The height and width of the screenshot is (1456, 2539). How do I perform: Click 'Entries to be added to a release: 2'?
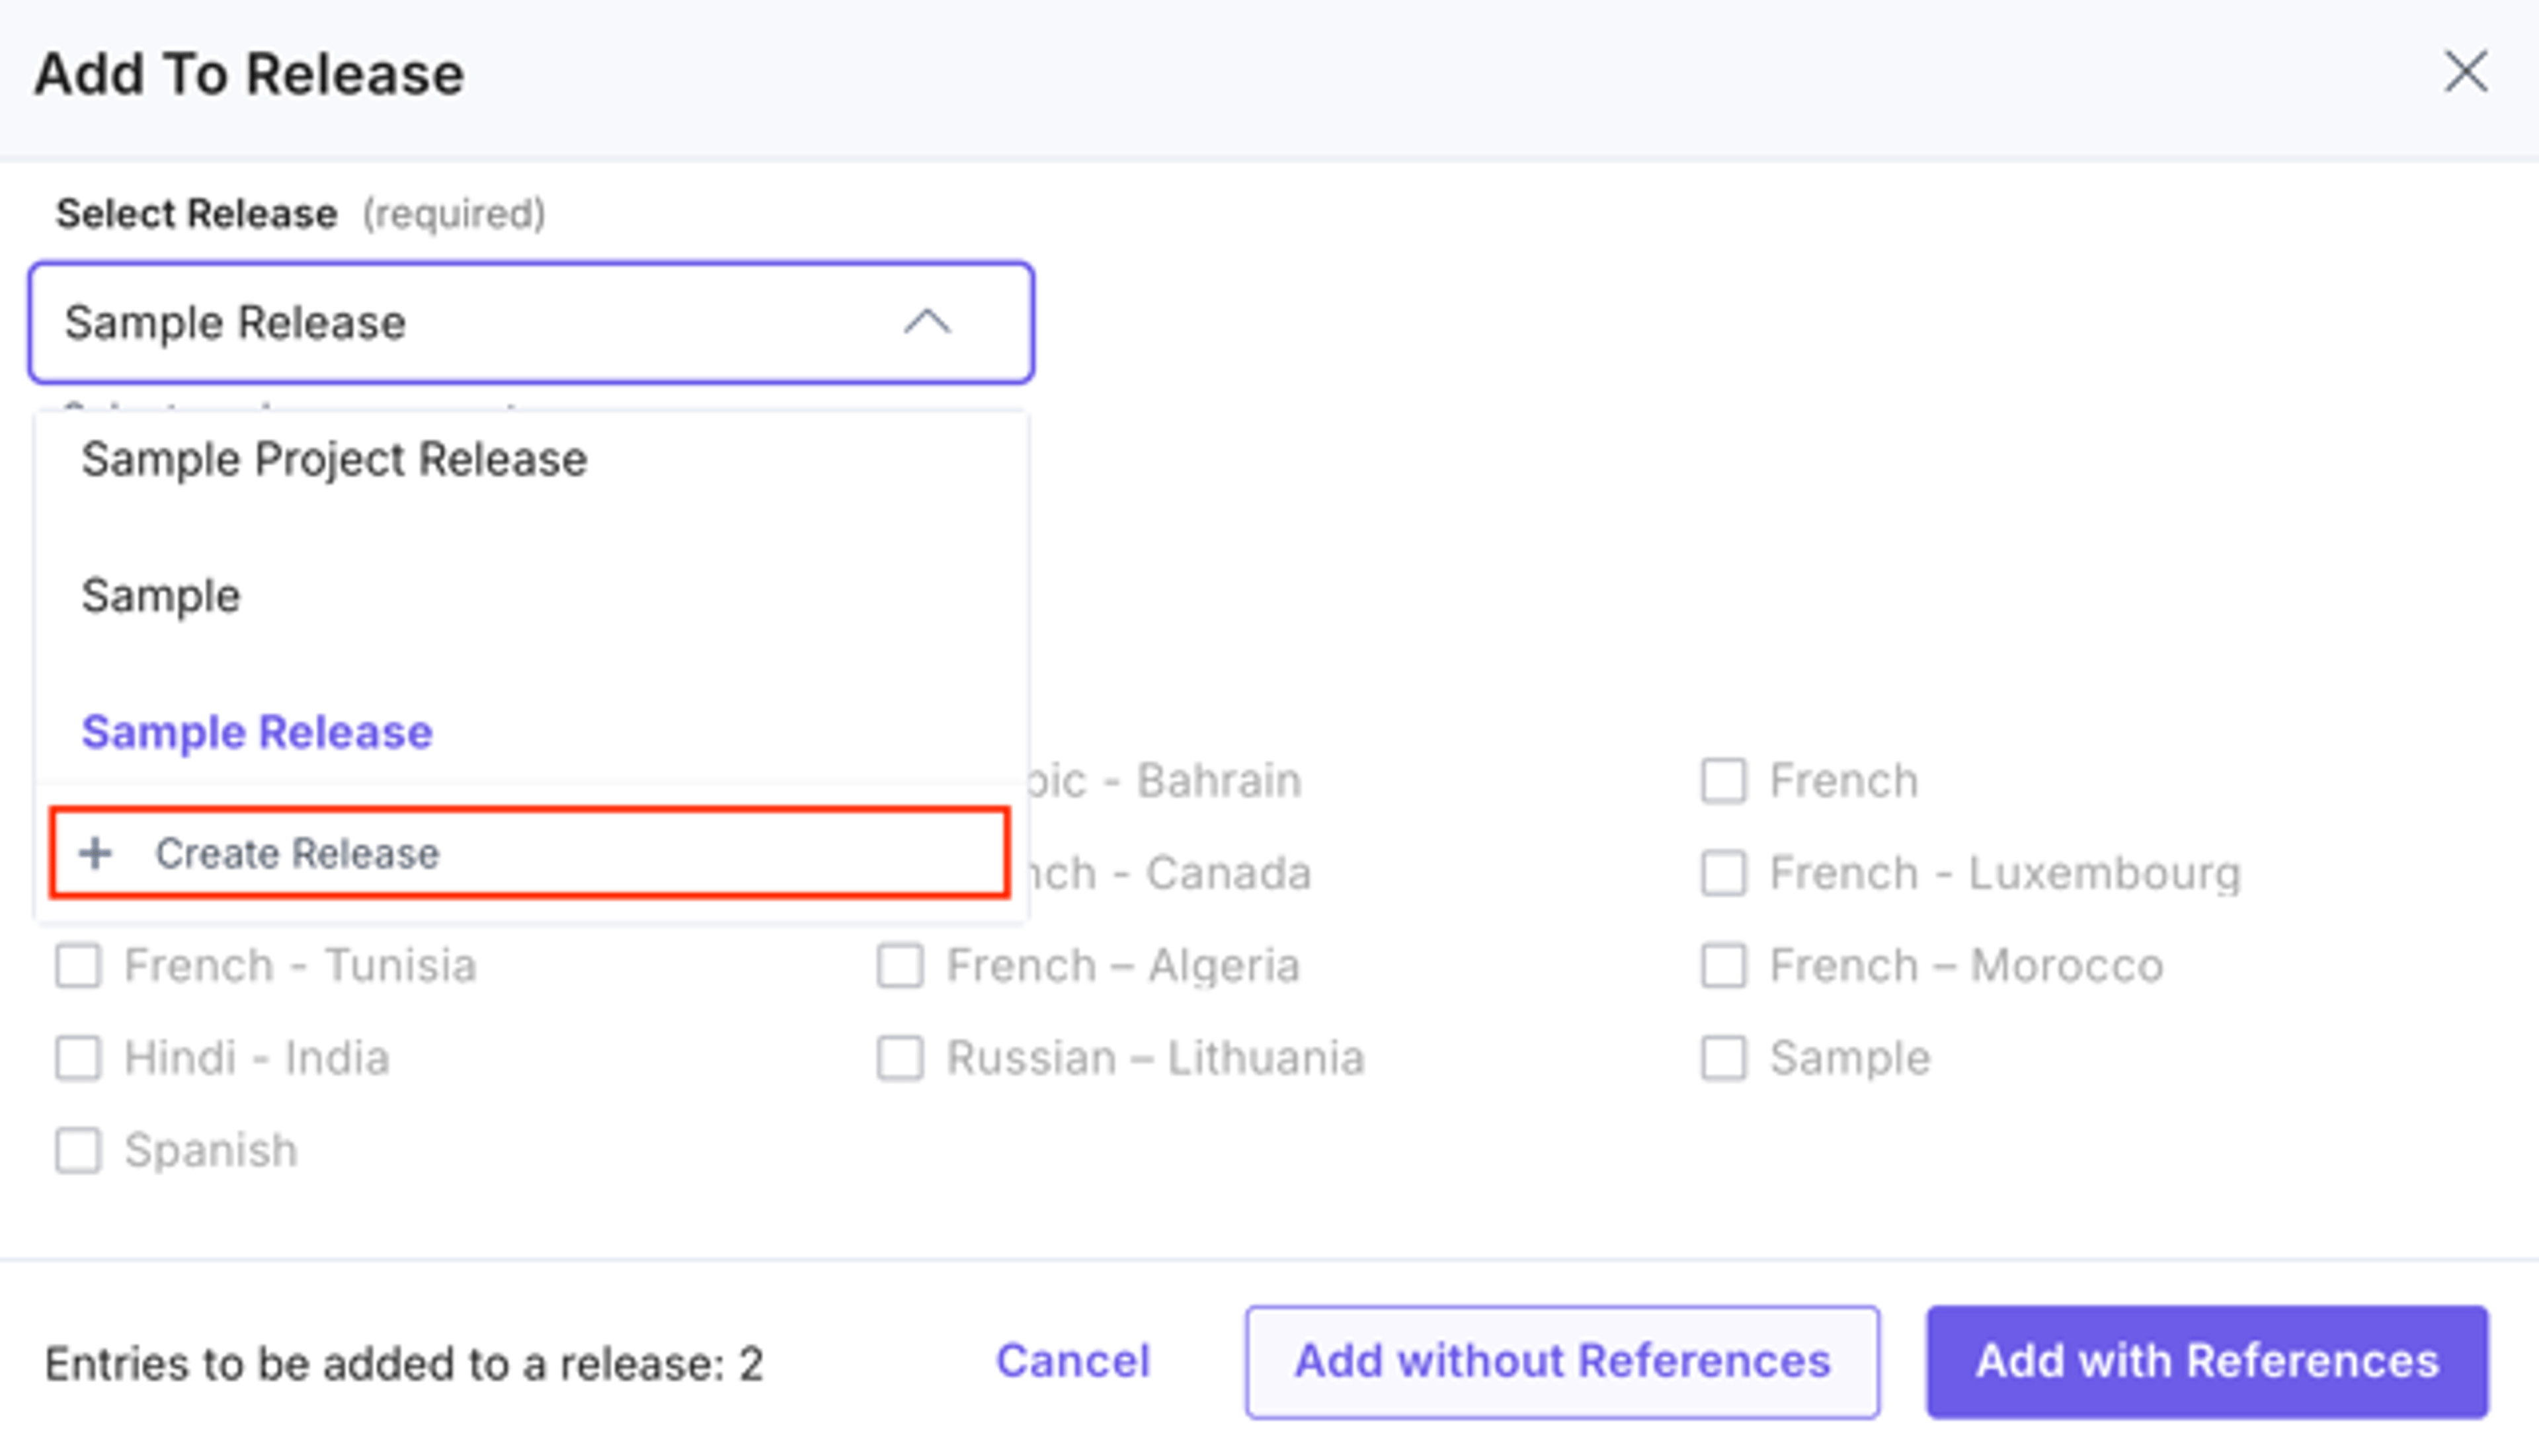(404, 1363)
